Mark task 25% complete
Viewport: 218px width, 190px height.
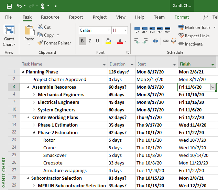pyautogui.click(x=145, y=30)
